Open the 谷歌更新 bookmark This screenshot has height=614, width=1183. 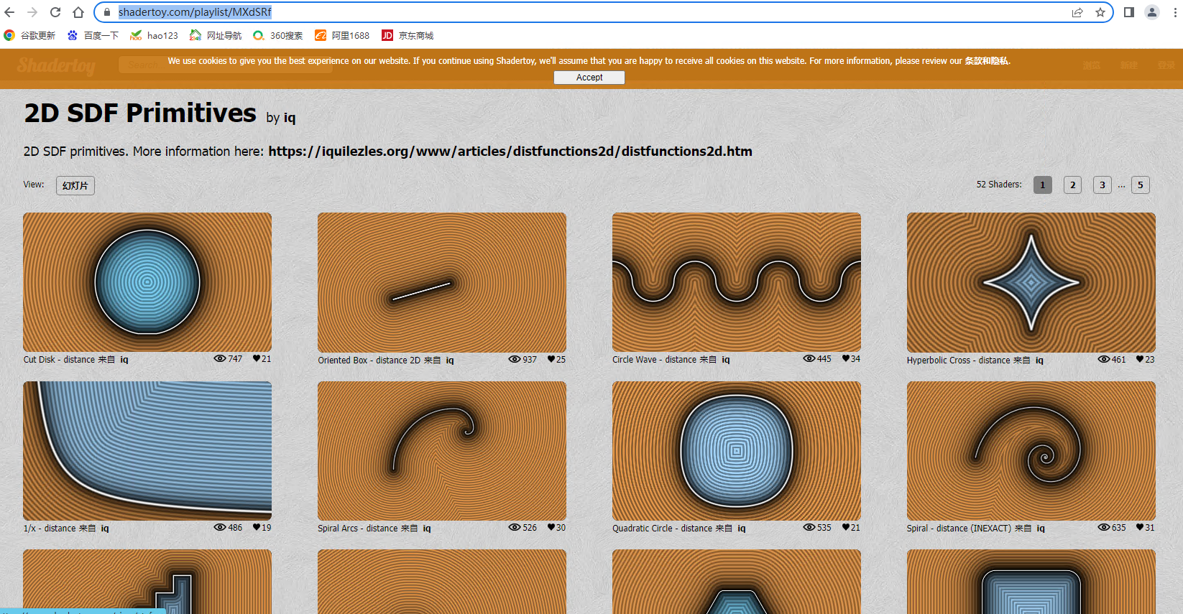(29, 35)
